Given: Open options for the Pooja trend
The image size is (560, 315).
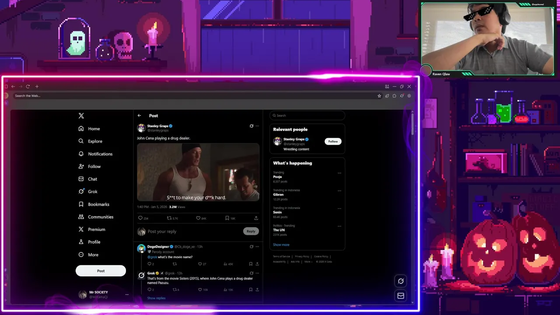Looking at the screenshot, I should coord(339,173).
